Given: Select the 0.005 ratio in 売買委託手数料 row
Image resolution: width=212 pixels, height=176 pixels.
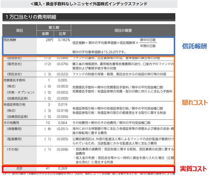Looking at the screenshot, I should [63, 80].
